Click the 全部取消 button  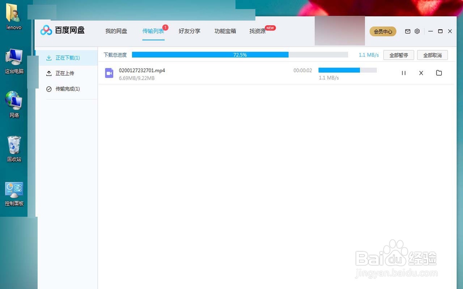432,55
